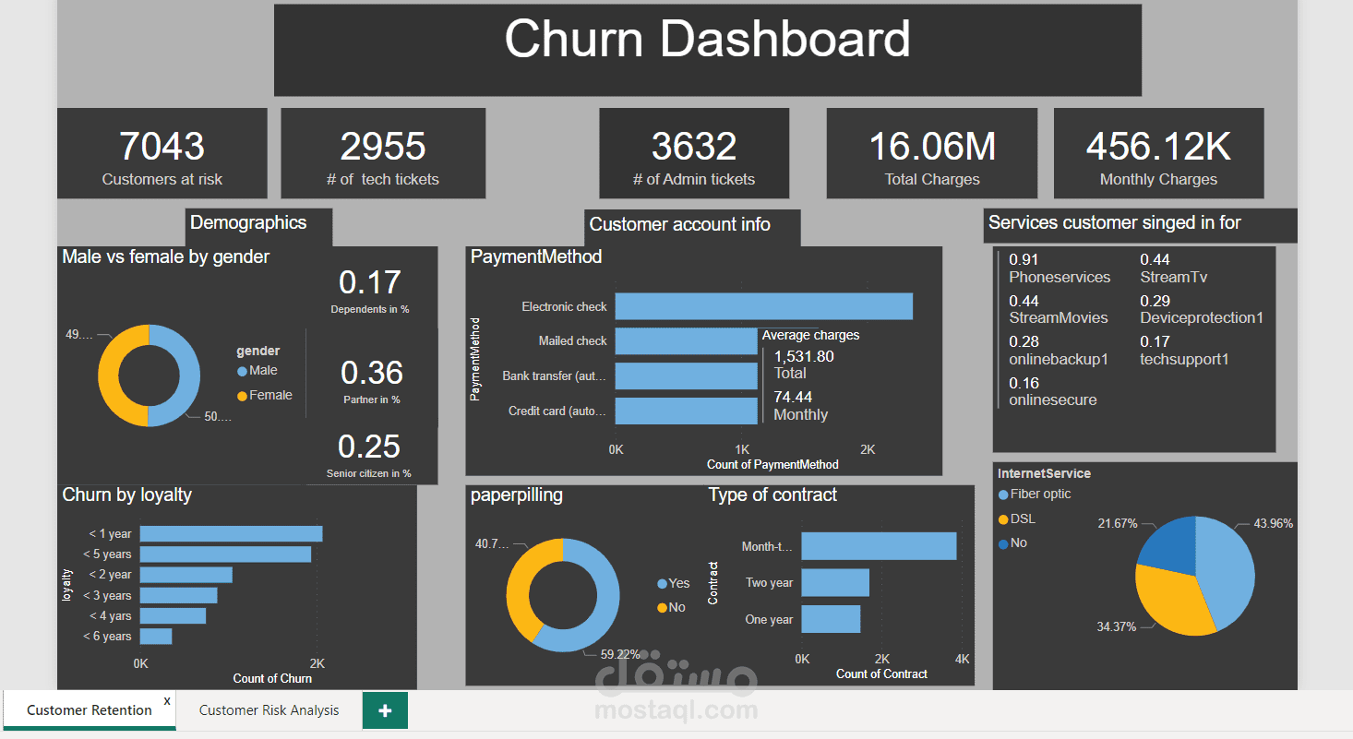Select the InternetService No legend entry
Viewport: 1353px width, 739px height.
point(1012,542)
